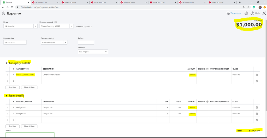Click Gadget 101 quantity cell

tap(163, 107)
